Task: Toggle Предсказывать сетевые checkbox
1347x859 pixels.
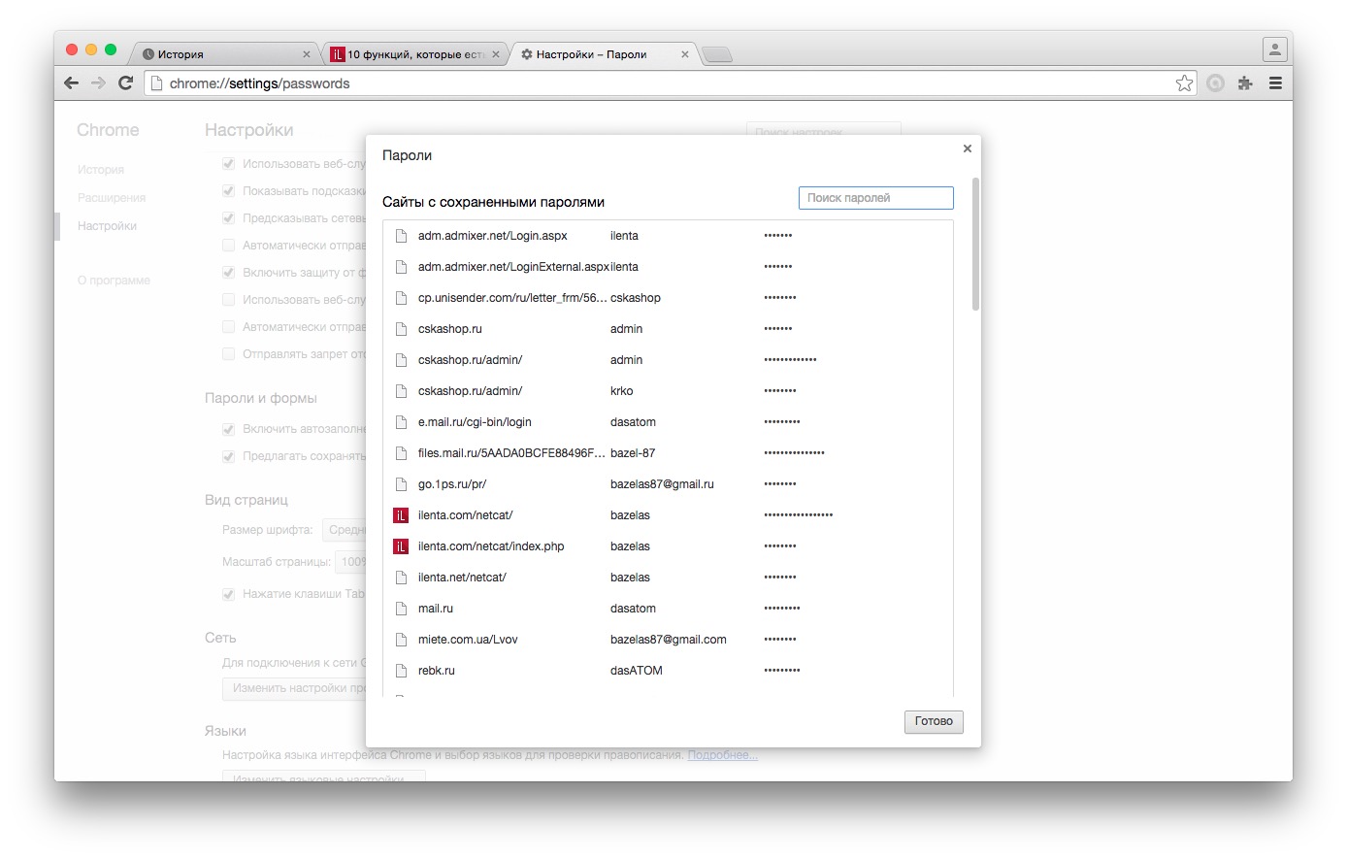Action: [229, 218]
